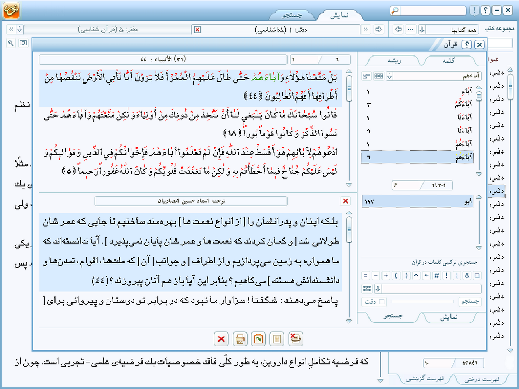Open the نمایش tab at panel bottom
The height and width of the screenshot is (389, 519).
point(448,317)
